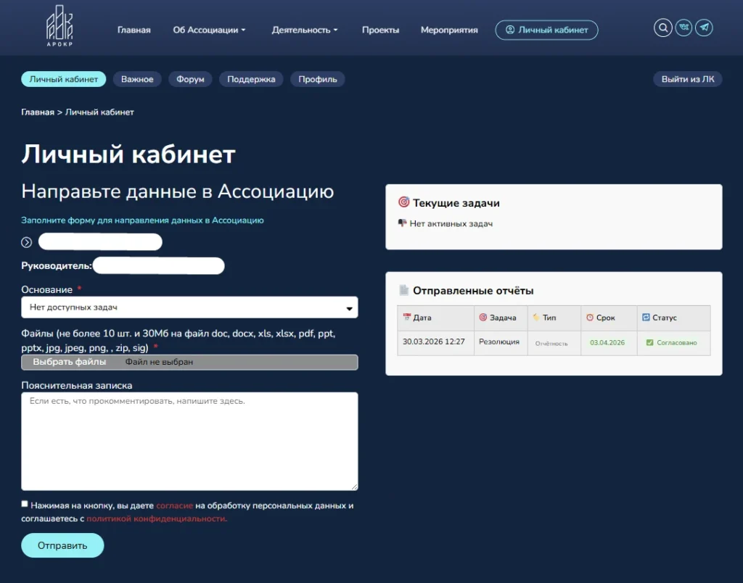Image resolution: width=743 pixels, height=583 pixels.
Task: Expand the Об Ассоциации menu
Action: (x=209, y=30)
